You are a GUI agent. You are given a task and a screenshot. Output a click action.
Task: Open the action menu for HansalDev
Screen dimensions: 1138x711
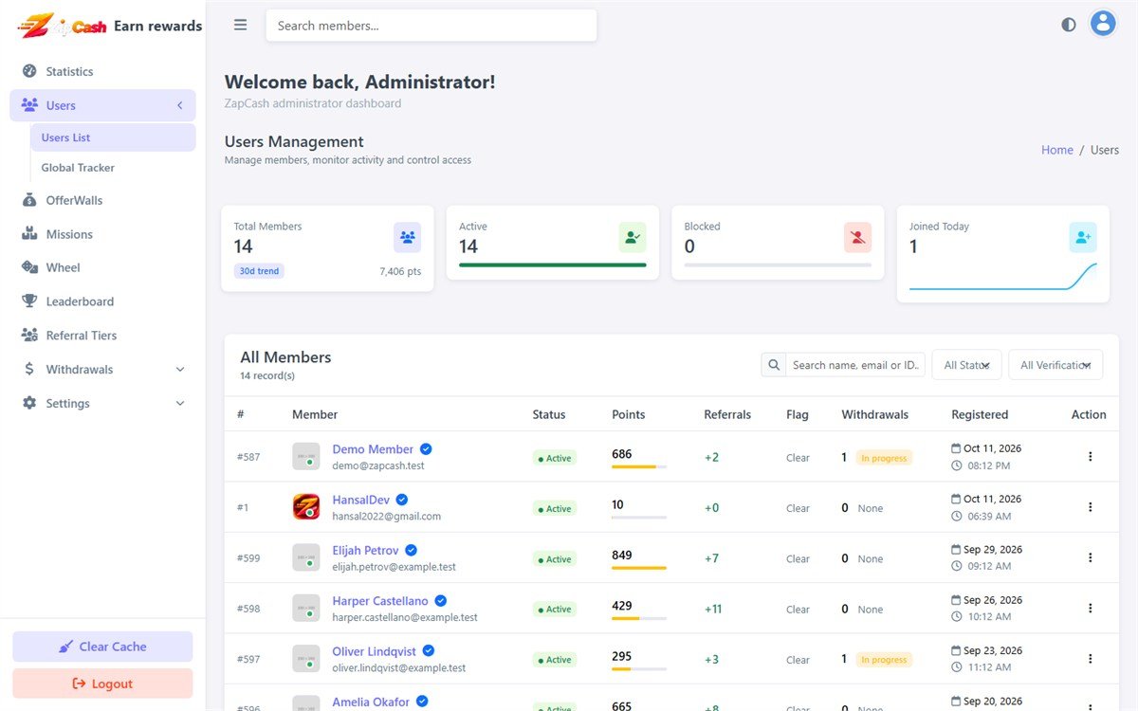[1090, 507]
